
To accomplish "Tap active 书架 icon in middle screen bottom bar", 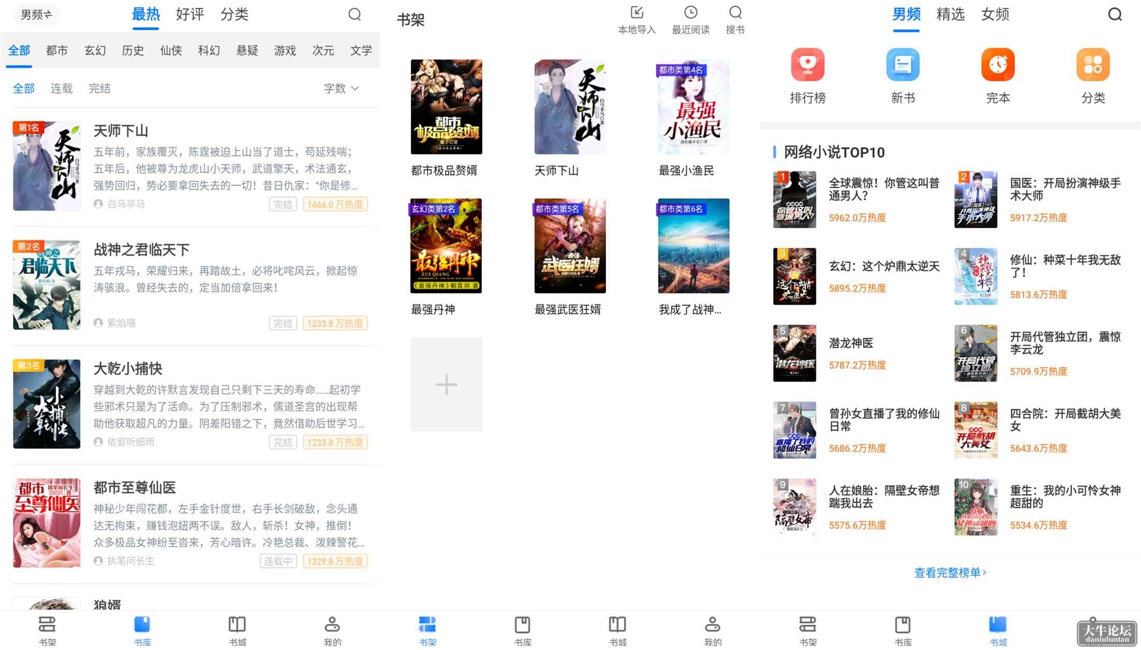I will [427, 624].
